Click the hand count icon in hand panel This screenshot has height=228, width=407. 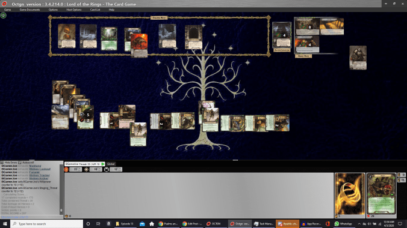[66, 216]
